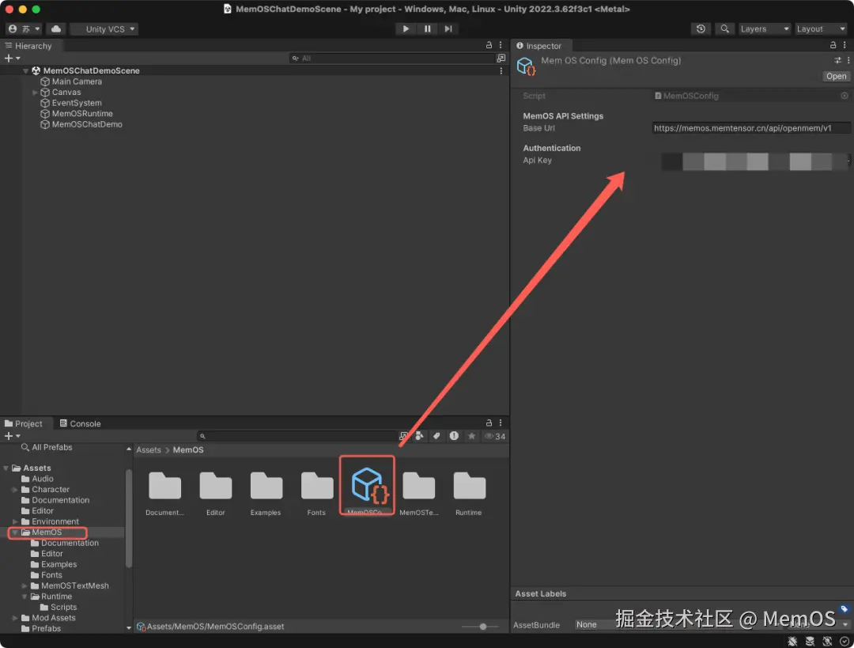Collapse the Runtime folder in tree

click(x=25, y=597)
